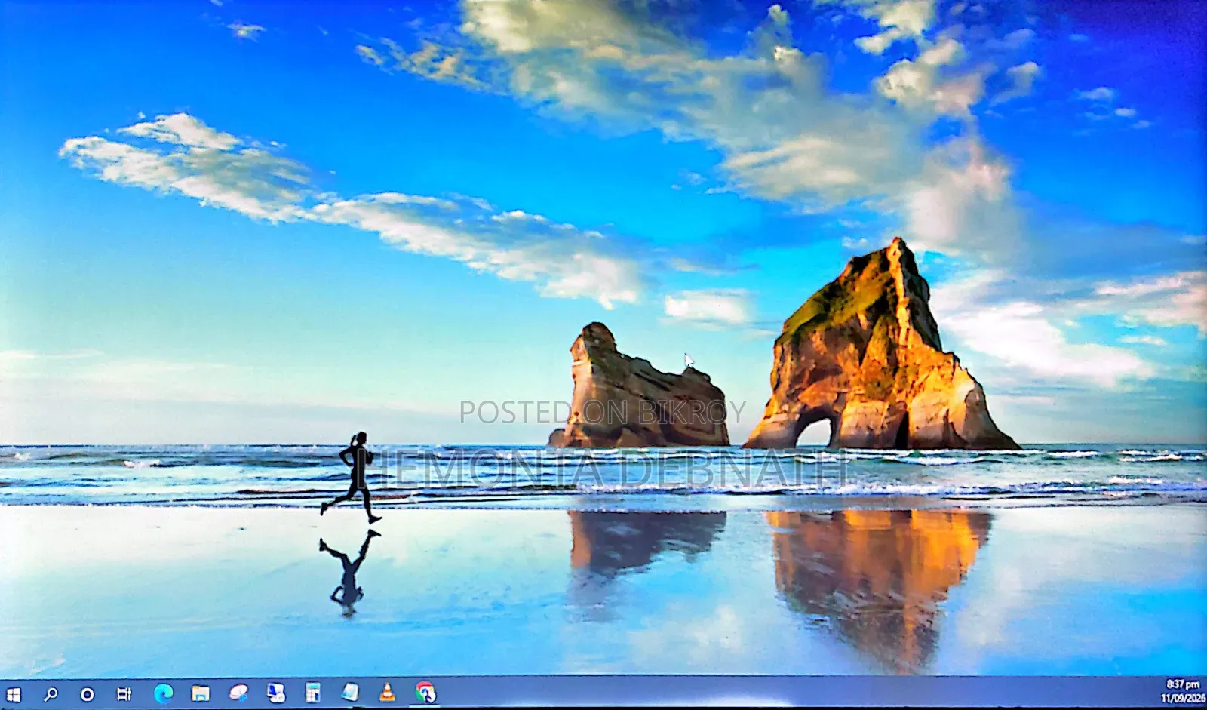This screenshot has height=710, width=1207.
Task: Open Task View on the taskbar
Action: (x=124, y=693)
